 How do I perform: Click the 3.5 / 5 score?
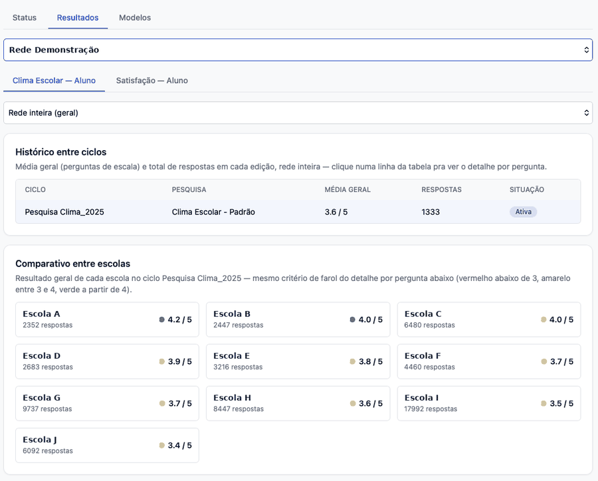point(561,403)
